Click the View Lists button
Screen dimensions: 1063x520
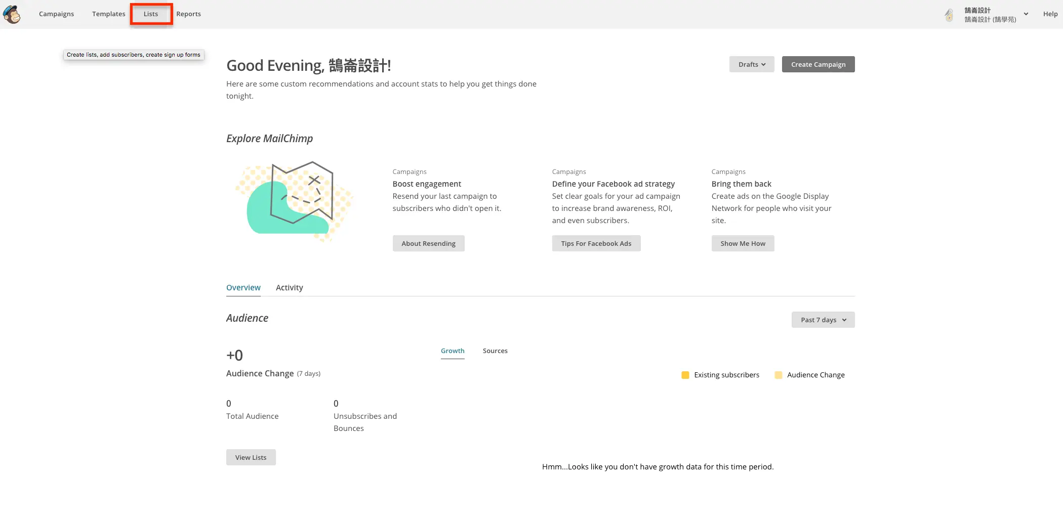(251, 457)
